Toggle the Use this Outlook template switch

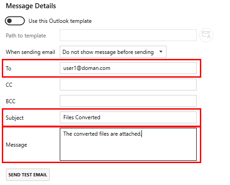[x=15, y=21]
